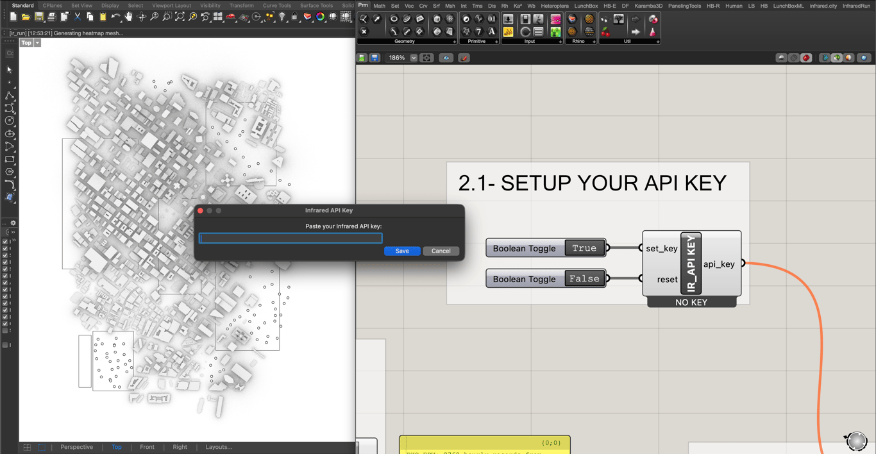Click the light bulb hide objects icon

282,17
